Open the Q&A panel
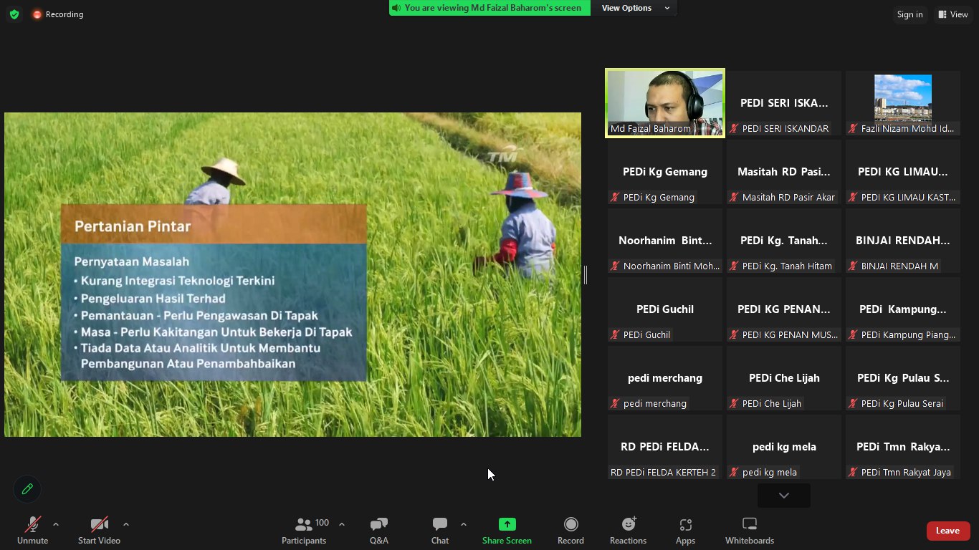979x550 pixels. (378, 531)
